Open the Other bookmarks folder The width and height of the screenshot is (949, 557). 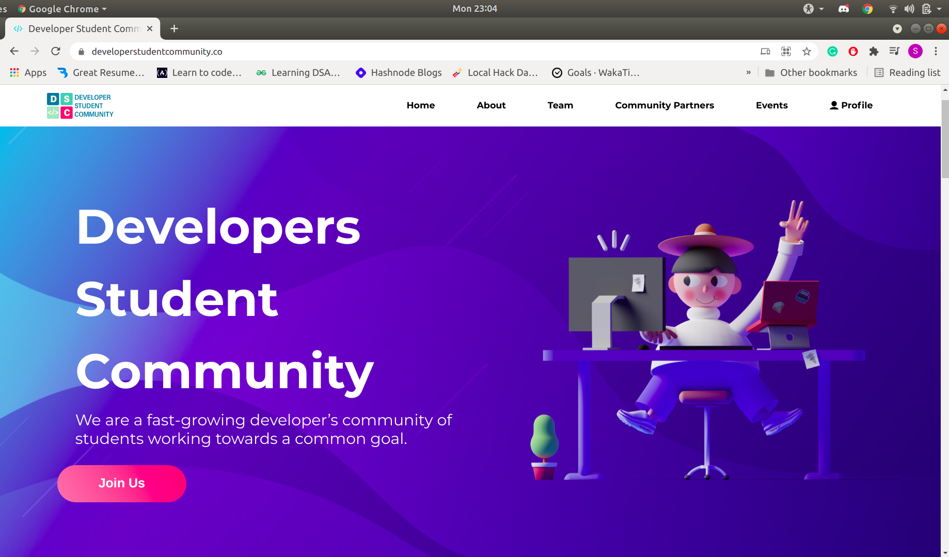[x=811, y=73]
